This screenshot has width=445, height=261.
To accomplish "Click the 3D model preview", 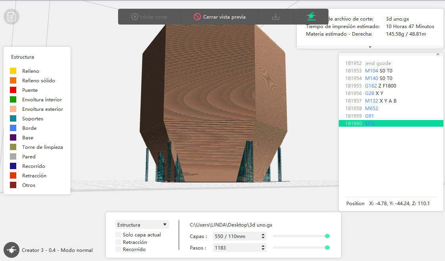I will (214, 103).
